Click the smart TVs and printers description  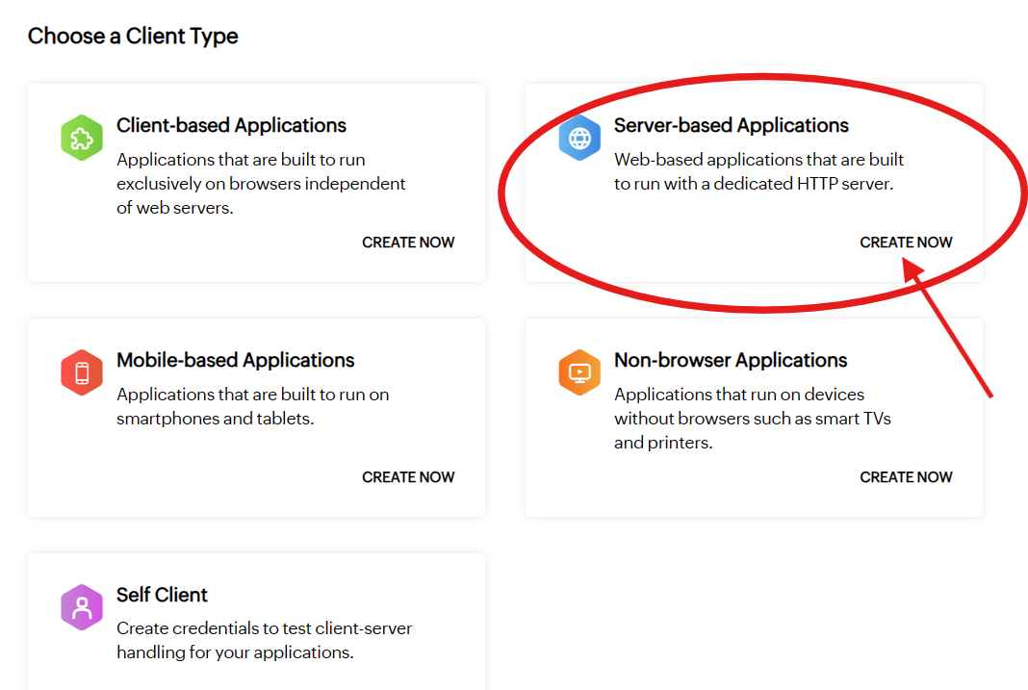click(x=752, y=419)
